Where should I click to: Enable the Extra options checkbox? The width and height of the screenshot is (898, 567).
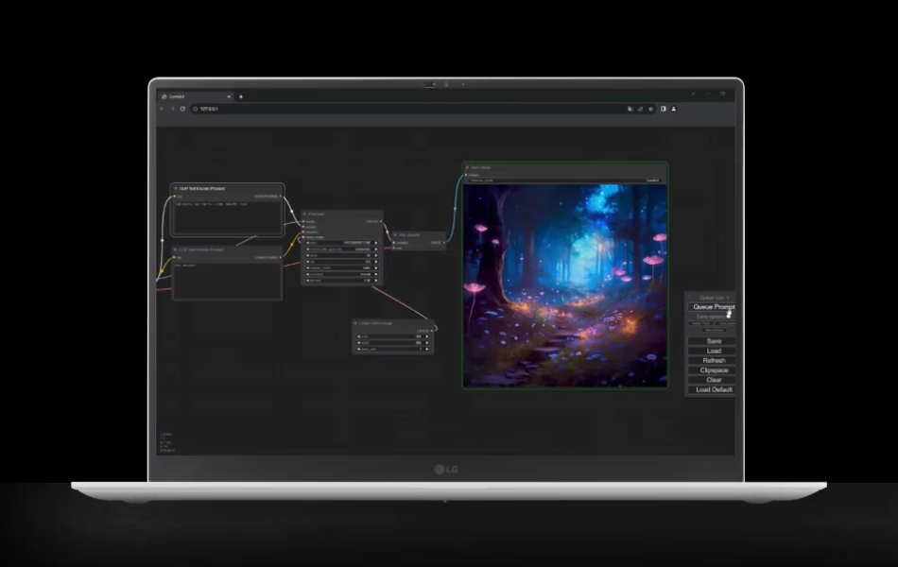[x=729, y=317]
